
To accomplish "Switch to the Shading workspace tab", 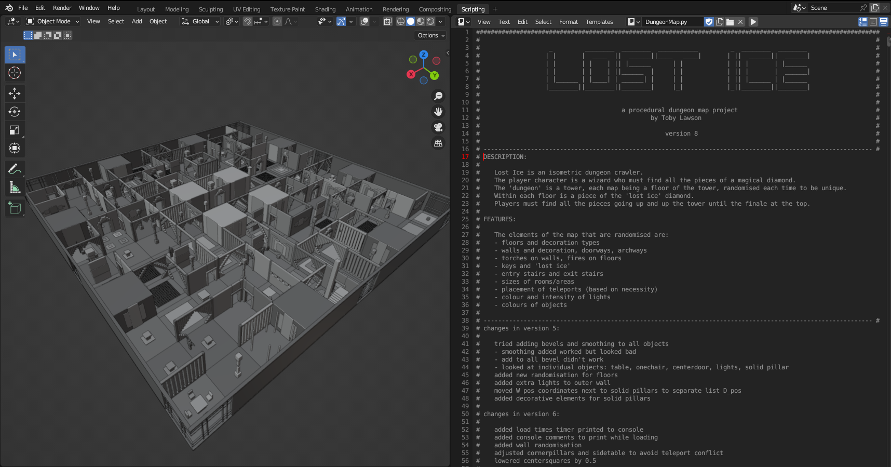I will (x=325, y=9).
